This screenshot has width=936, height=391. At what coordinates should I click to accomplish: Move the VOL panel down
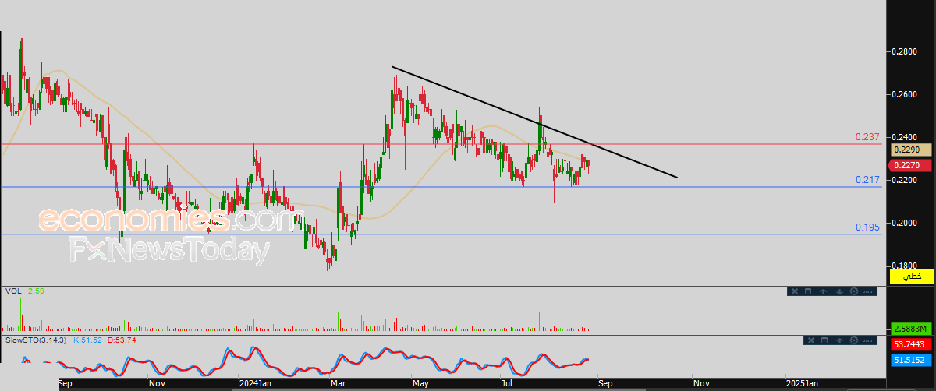click(x=839, y=291)
